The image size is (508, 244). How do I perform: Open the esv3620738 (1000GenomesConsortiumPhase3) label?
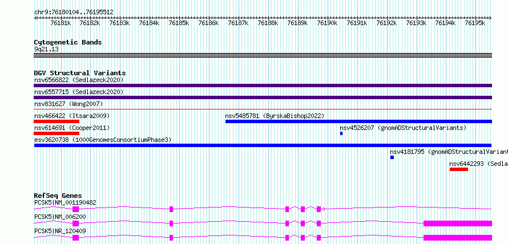click(103, 140)
